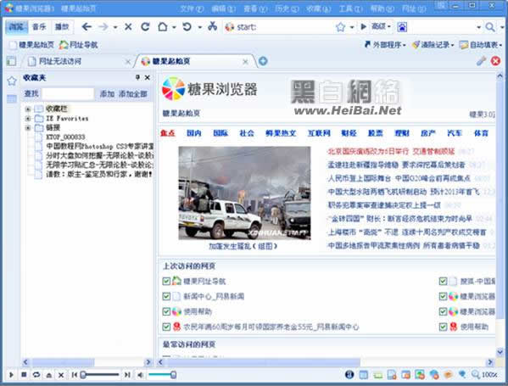Click 添加 in the favorites panel

click(107, 94)
